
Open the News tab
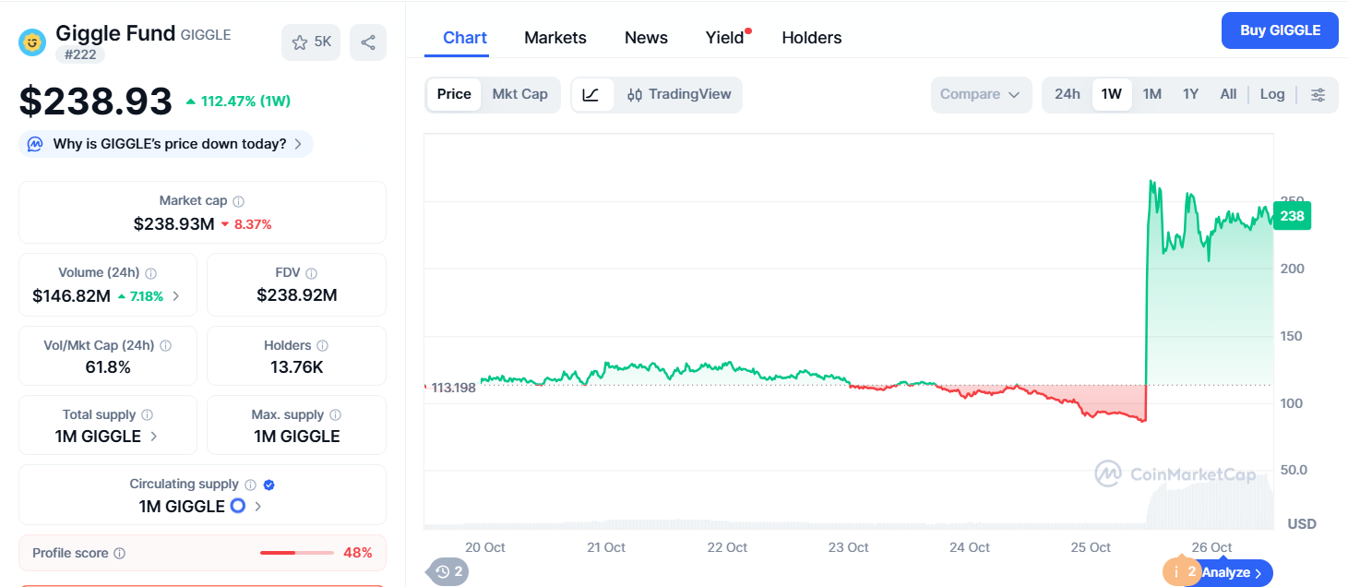646,38
